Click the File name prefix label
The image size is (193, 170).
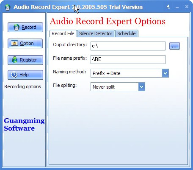[x=70, y=58]
